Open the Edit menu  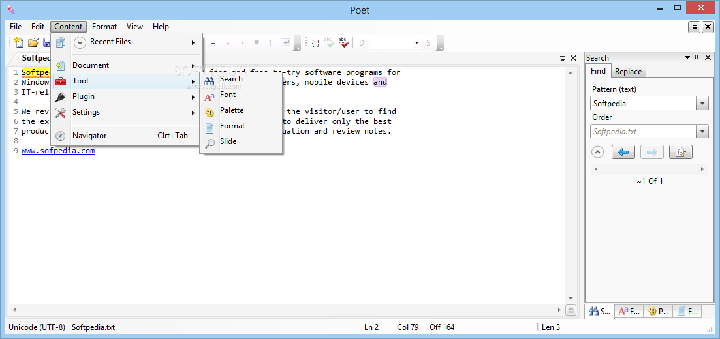point(38,27)
